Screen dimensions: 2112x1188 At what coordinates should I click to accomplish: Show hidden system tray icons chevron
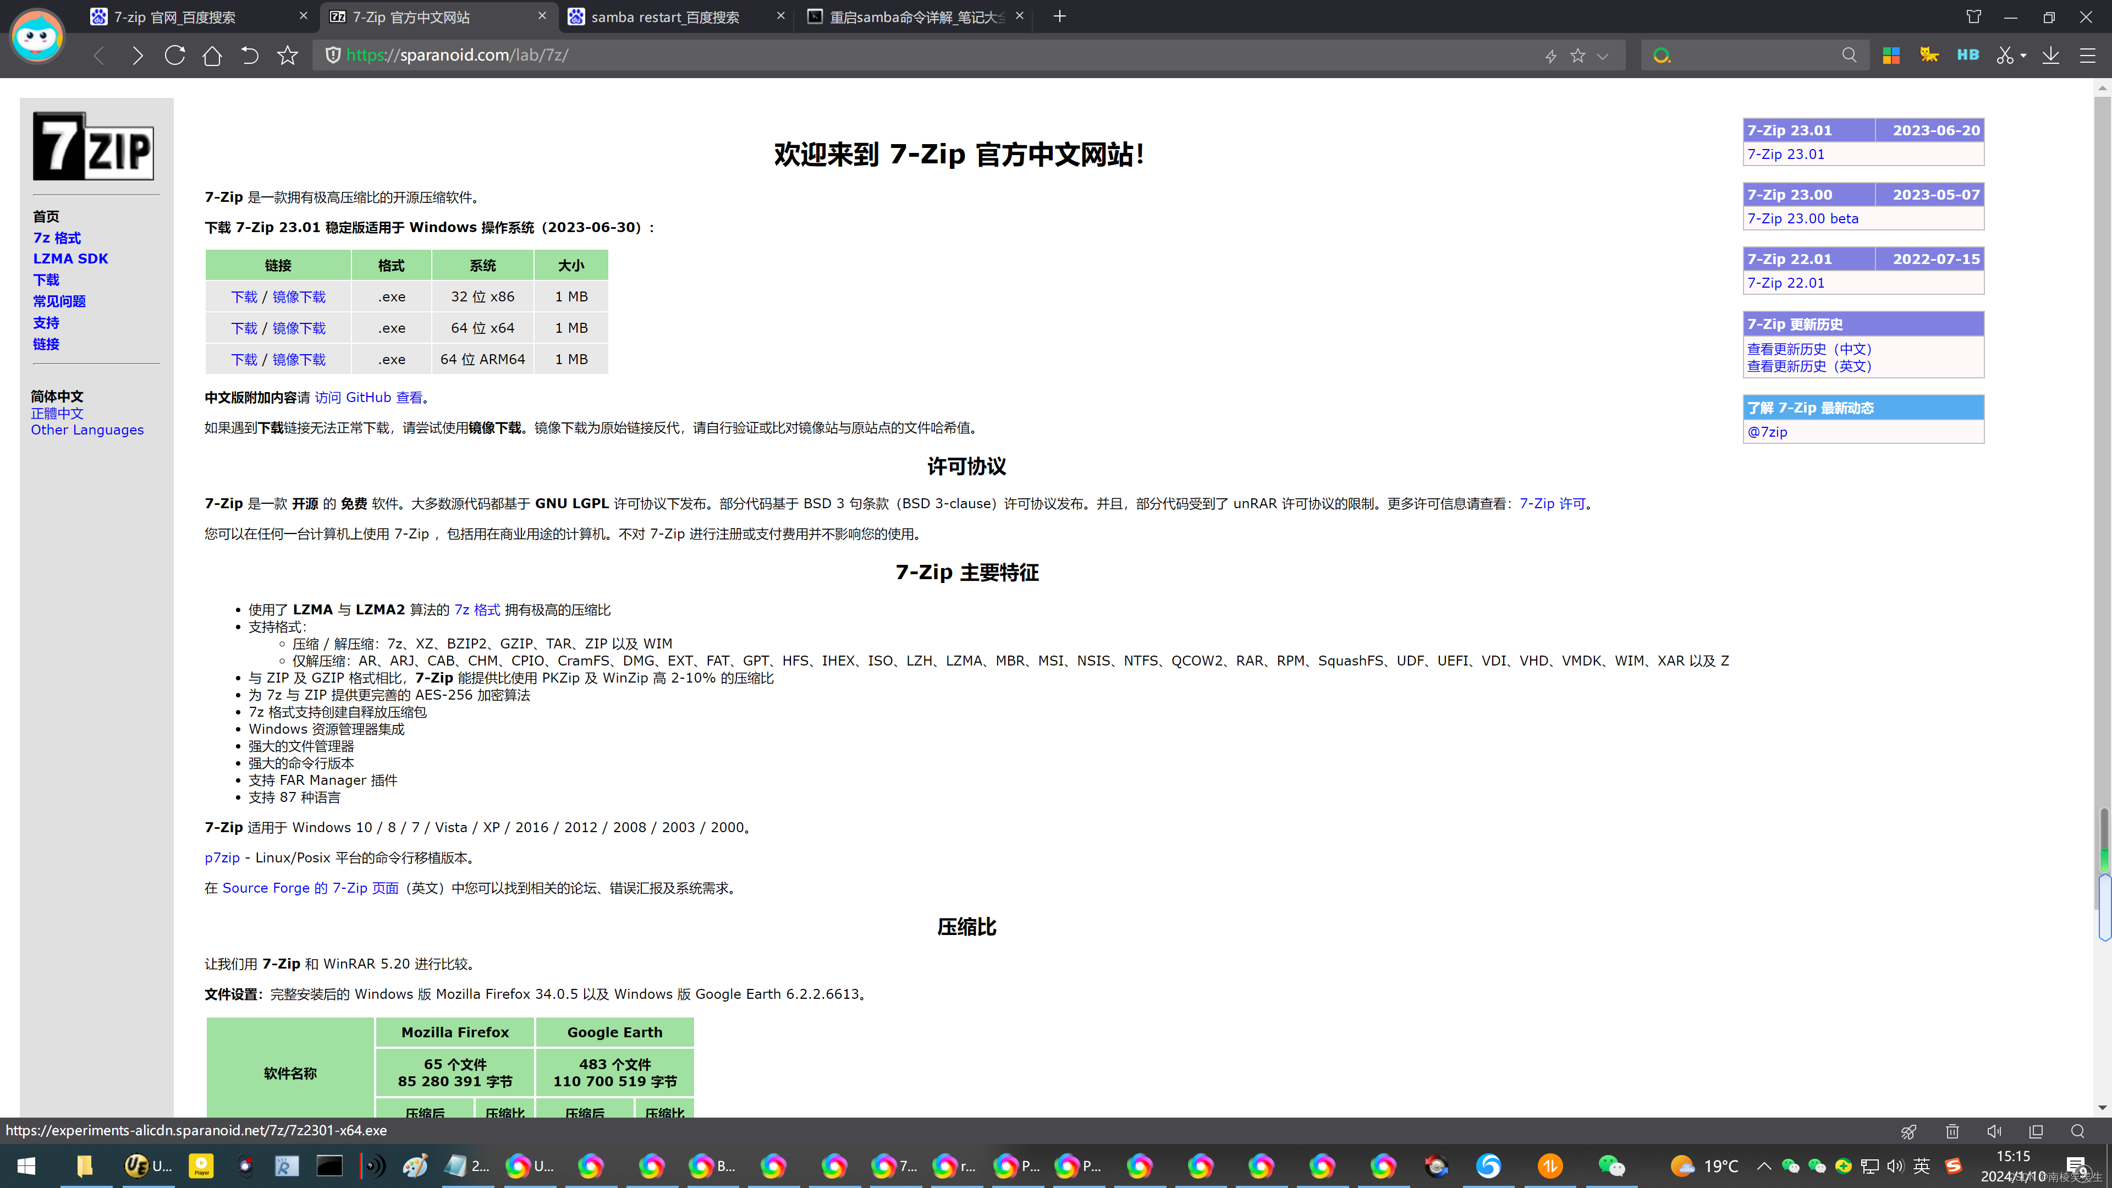tap(1763, 1166)
